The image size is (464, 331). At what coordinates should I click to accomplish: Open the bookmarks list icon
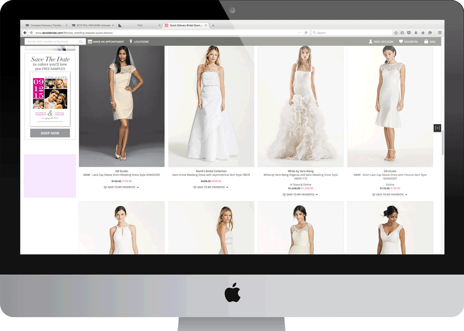click(x=402, y=33)
